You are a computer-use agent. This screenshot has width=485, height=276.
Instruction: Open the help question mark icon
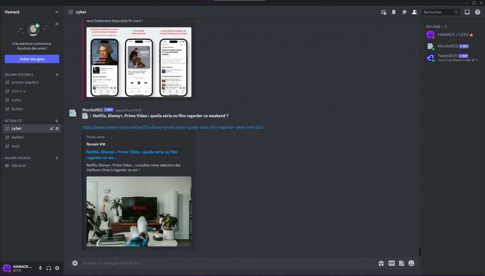(477, 12)
